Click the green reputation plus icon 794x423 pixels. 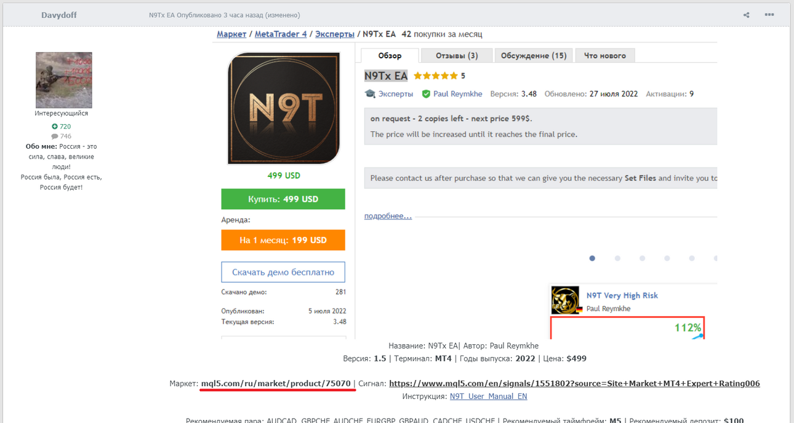(55, 127)
